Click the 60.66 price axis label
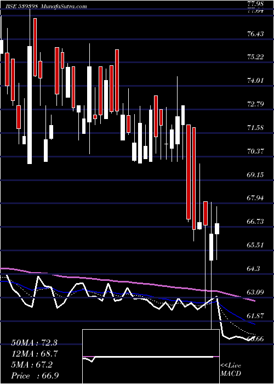 click(x=255, y=339)
